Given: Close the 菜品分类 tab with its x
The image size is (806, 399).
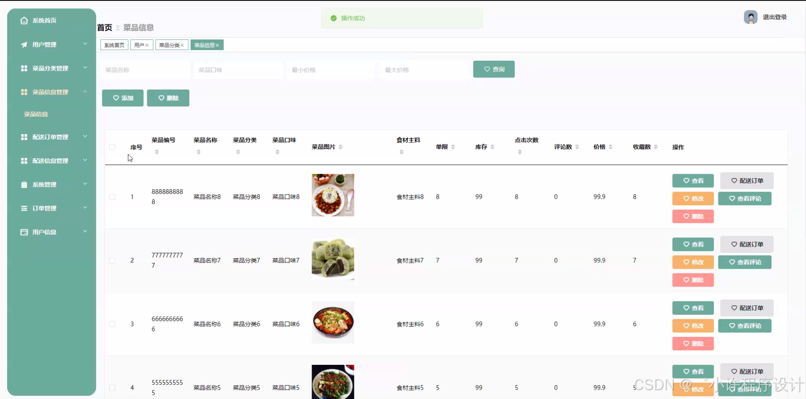Looking at the screenshot, I should click(x=182, y=45).
